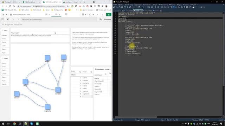
Task: Open Chrome extensions puzzle icon
Action: [x=102, y=6]
